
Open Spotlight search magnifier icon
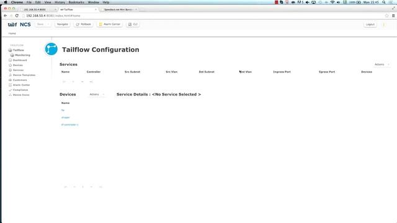pyautogui.click(x=384, y=2)
